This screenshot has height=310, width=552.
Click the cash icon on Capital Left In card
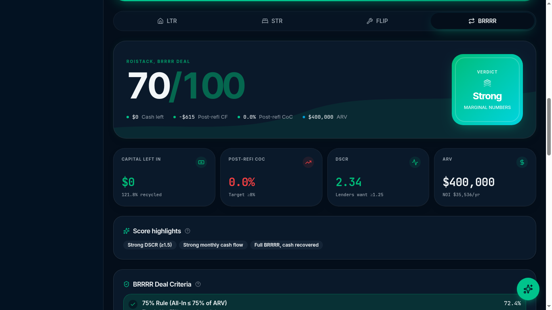coord(201,162)
